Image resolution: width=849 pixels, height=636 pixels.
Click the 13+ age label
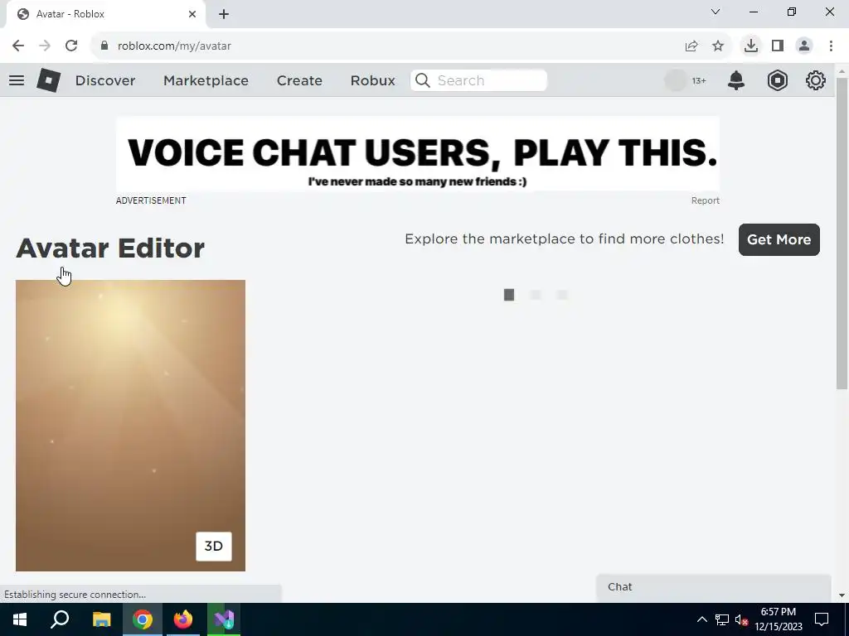pyautogui.click(x=699, y=80)
